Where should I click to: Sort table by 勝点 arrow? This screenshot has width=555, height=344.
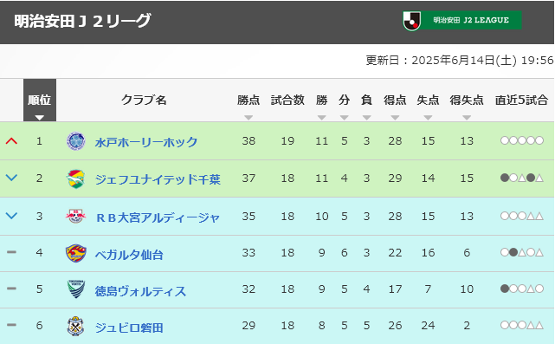pyautogui.click(x=248, y=118)
